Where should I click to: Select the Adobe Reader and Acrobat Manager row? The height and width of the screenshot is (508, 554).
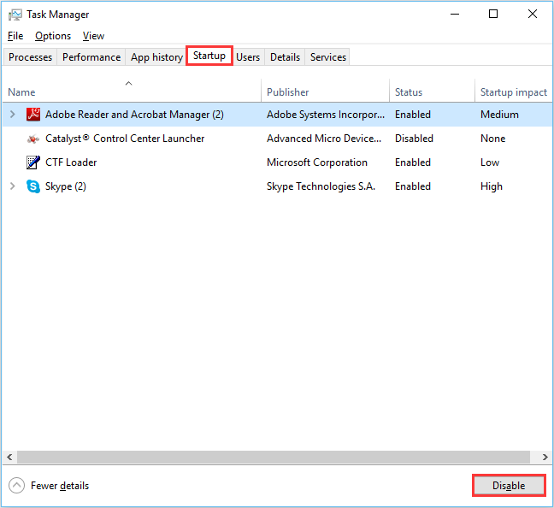277,115
